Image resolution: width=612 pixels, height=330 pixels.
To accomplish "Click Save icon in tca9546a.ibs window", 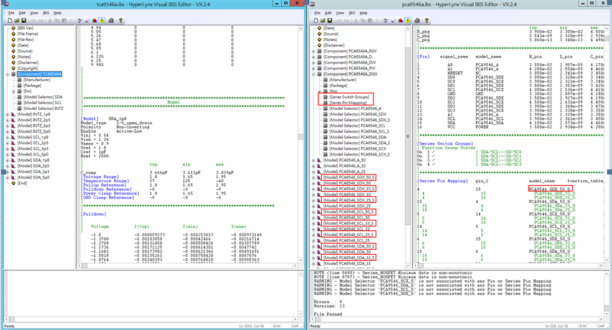I will tap(24, 21).
